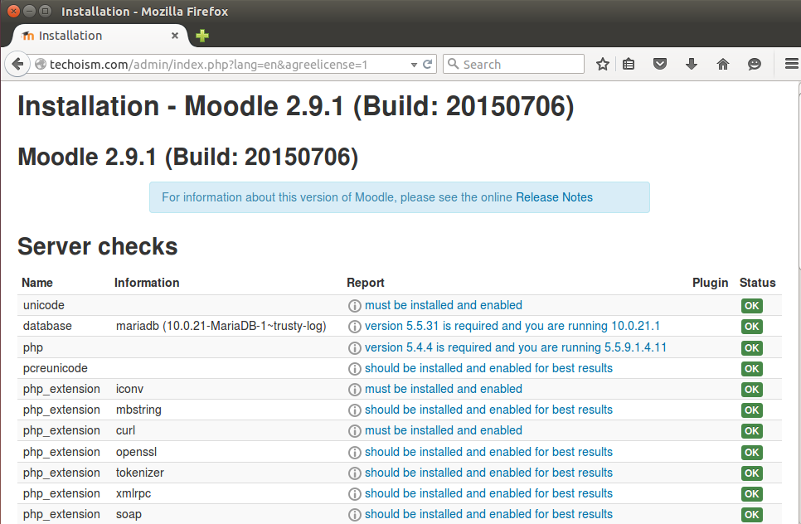Open the soap report link

click(x=488, y=514)
